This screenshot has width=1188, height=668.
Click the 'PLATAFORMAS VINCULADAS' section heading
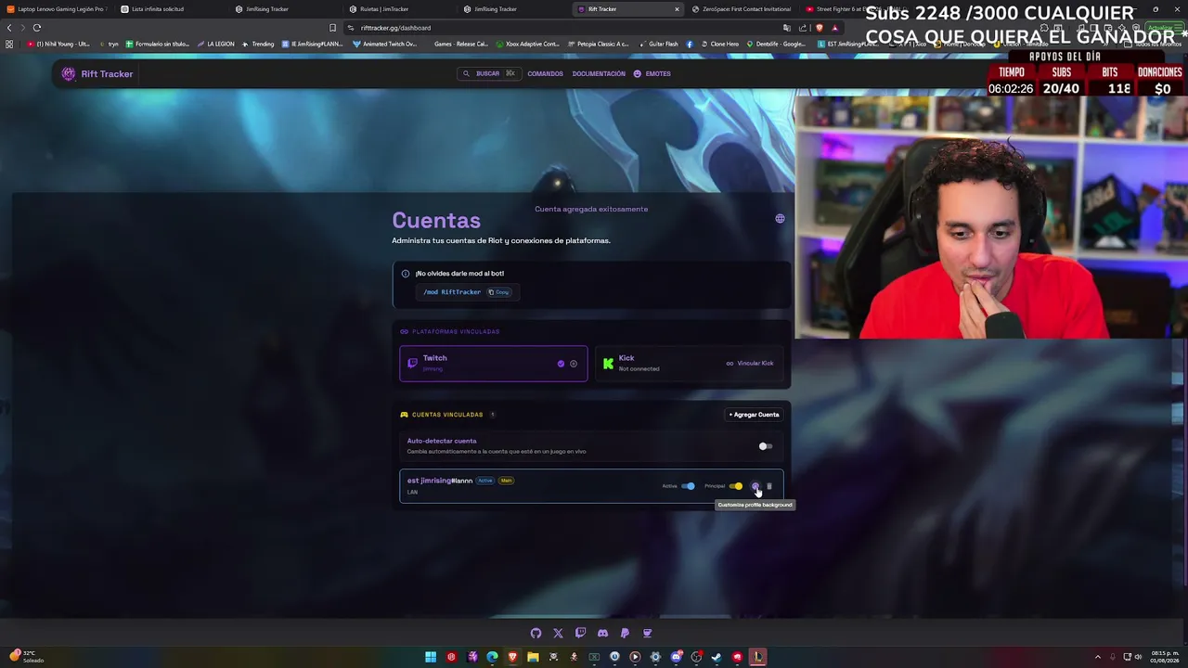click(x=456, y=331)
